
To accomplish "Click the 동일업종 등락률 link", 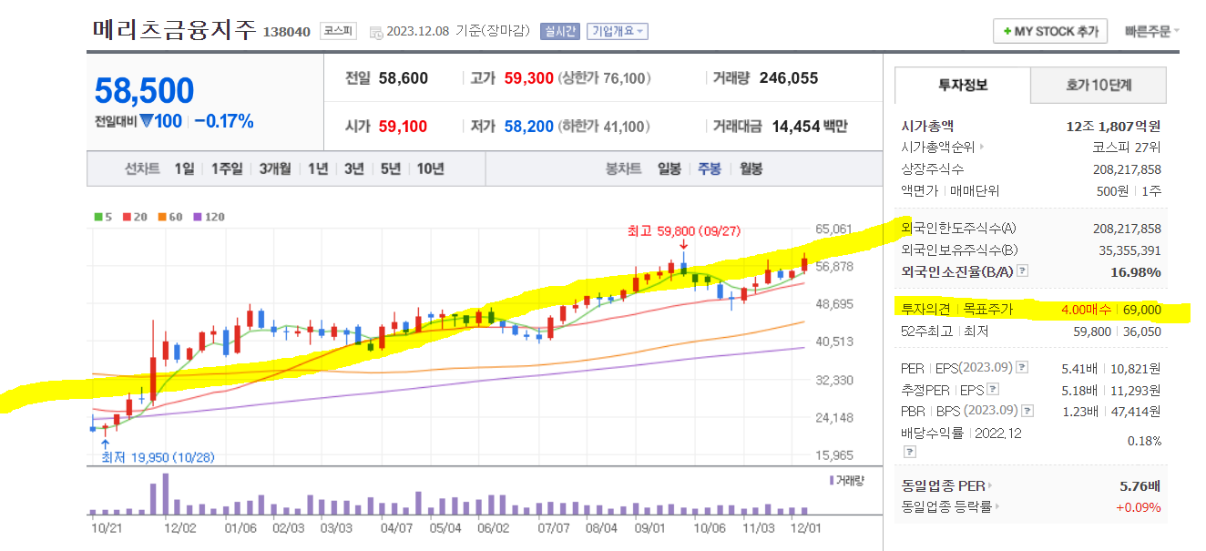I will [x=946, y=507].
